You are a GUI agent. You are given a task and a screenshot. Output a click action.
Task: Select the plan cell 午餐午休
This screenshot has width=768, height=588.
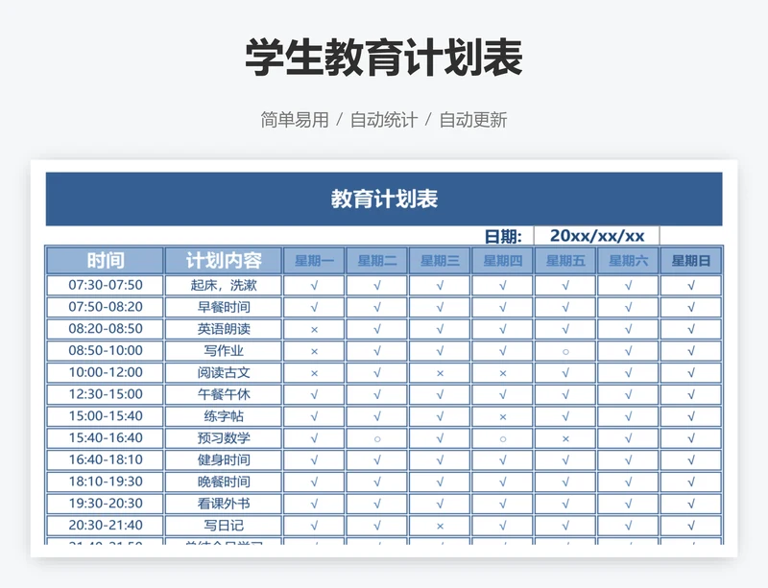coord(224,394)
